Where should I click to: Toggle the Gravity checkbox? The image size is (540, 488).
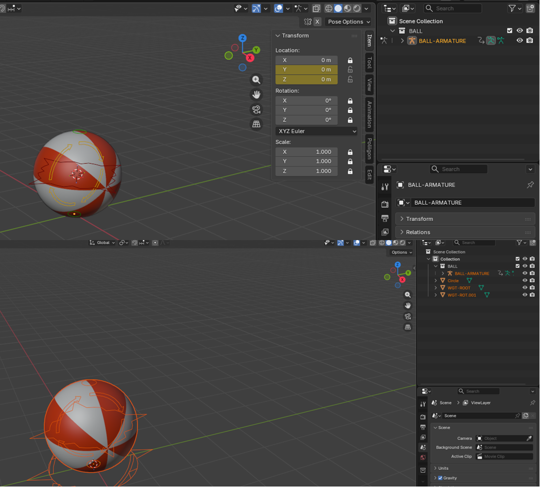click(440, 478)
